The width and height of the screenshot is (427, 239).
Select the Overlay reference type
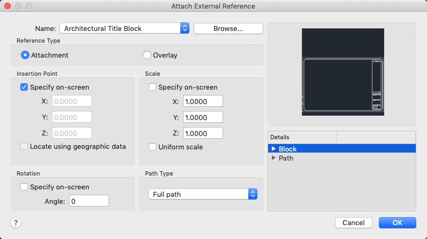click(x=147, y=55)
